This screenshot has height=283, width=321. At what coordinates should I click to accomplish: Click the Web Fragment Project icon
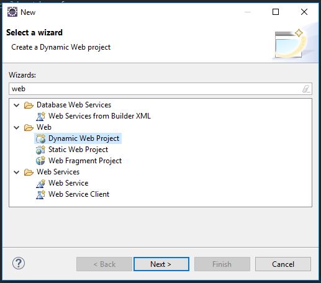coord(40,161)
